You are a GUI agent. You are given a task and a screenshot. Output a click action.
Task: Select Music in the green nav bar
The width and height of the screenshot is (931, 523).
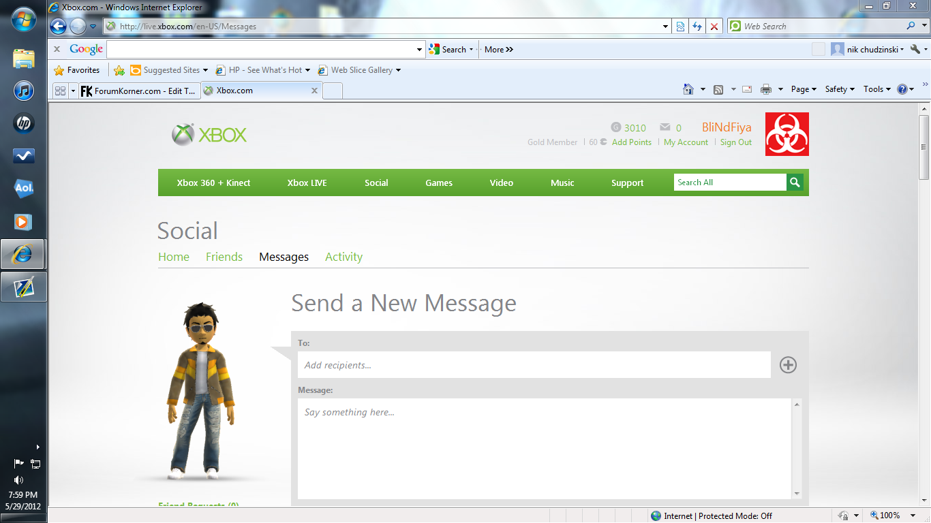tap(562, 183)
